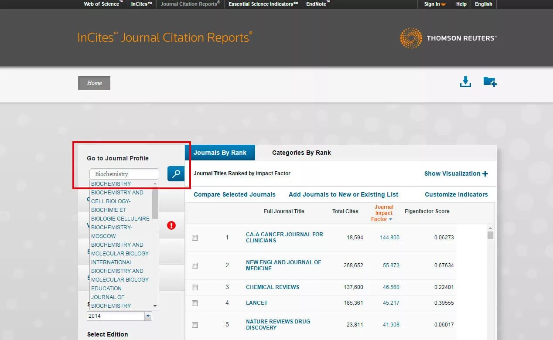Open EndNote in top navigation

pos(318,4)
